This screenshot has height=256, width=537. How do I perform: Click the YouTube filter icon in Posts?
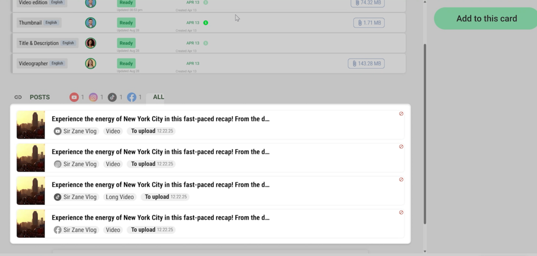(74, 97)
